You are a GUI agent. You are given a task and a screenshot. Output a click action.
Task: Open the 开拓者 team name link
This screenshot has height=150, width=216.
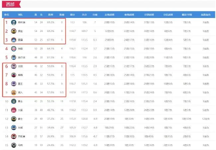coord(22,136)
